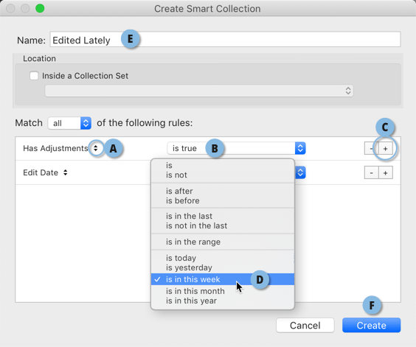Select the checked 'is in this week' item
This screenshot has height=347, width=416.
223,279
